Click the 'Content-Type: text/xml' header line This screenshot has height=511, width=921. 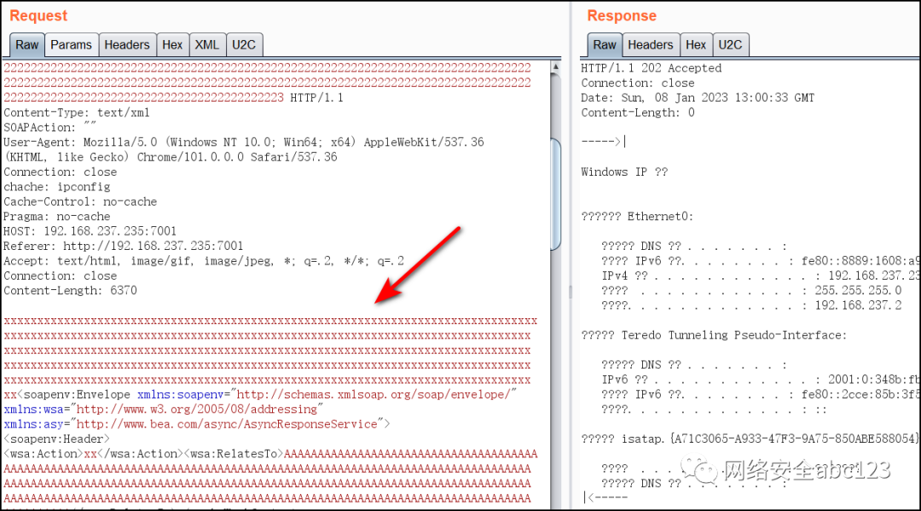[77, 113]
